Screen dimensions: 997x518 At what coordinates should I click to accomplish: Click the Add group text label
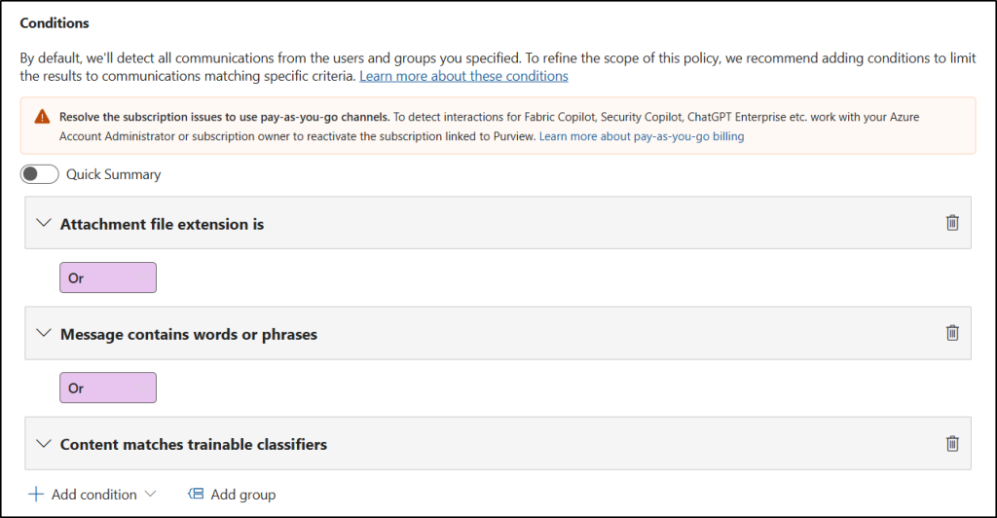pos(243,495)
